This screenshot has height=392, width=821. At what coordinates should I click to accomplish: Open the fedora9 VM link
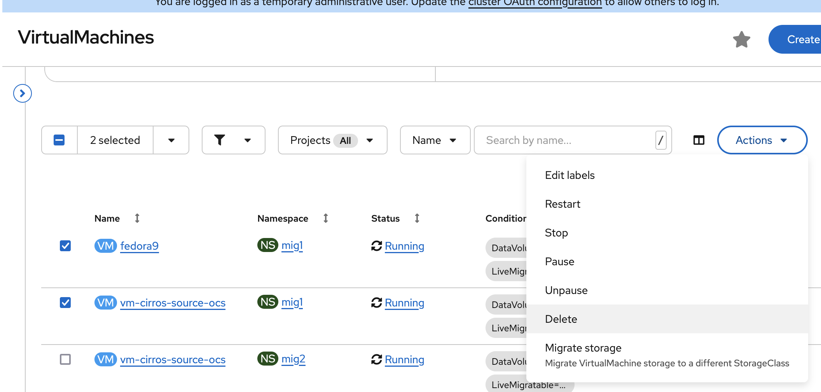pyautogui.click(x=139, y=246)
